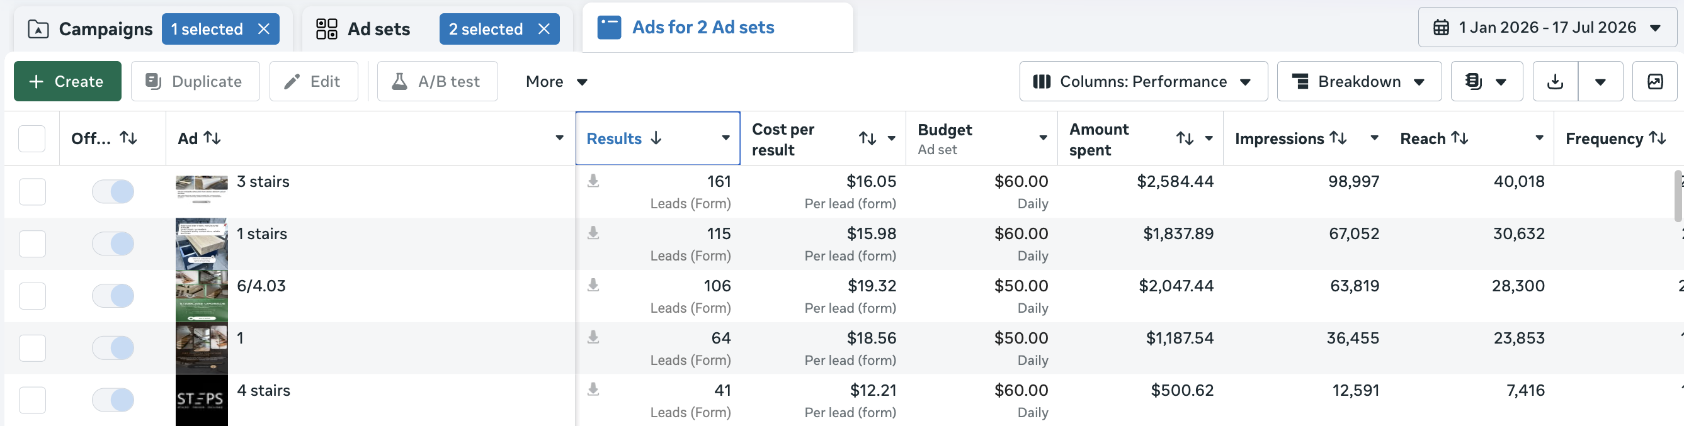Click the Duplicate button

pyautogui.click(x=195, y=81)
